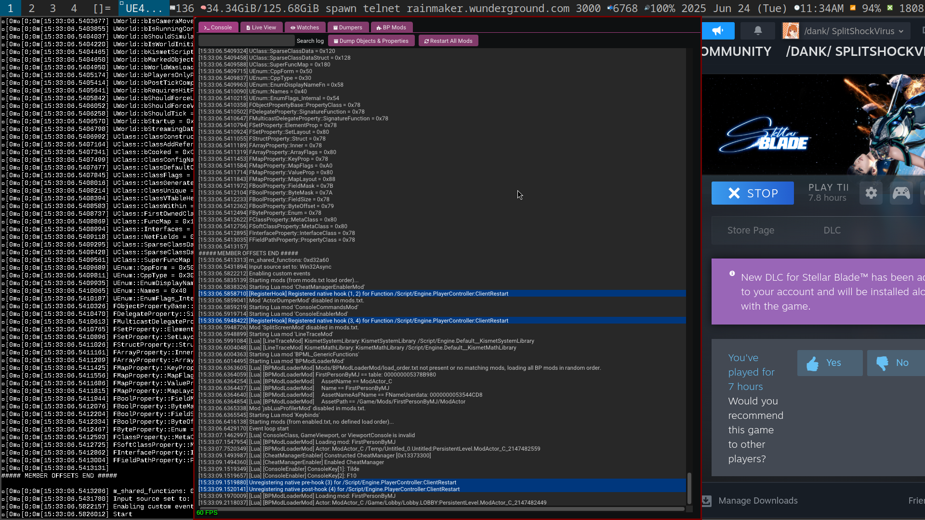Open Manage Downloads icon
Screen dimensions: 925x520
tap(706, 501)
